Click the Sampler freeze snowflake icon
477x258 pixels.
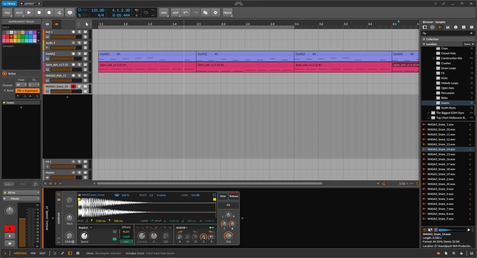click(115, 232)
